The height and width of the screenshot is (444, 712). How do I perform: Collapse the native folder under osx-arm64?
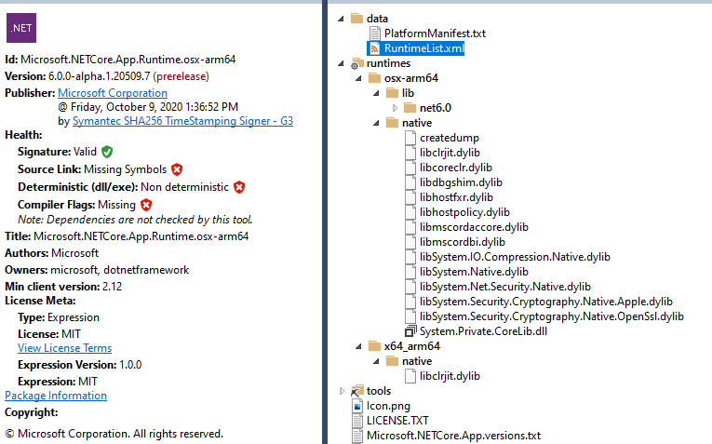(x=376, y=123)
